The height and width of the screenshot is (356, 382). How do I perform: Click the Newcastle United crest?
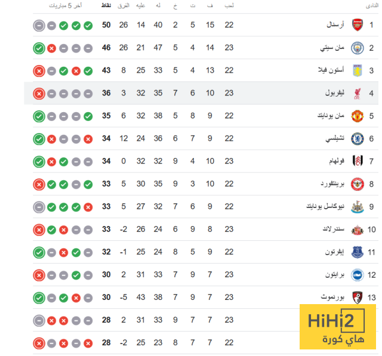coord(357,207)
